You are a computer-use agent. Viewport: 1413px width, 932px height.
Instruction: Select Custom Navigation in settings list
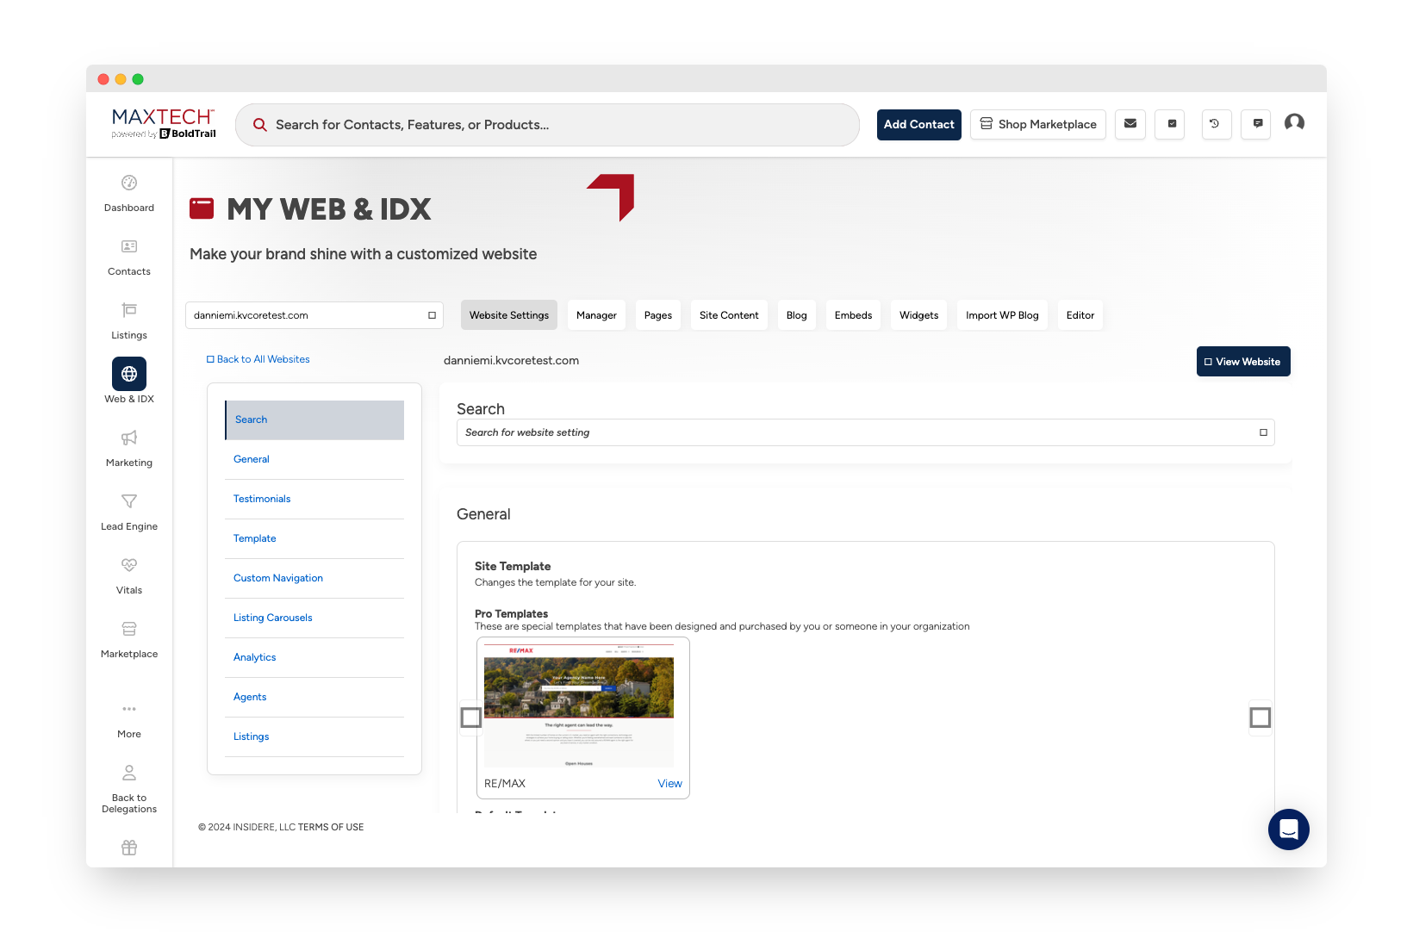click(278, 578)
